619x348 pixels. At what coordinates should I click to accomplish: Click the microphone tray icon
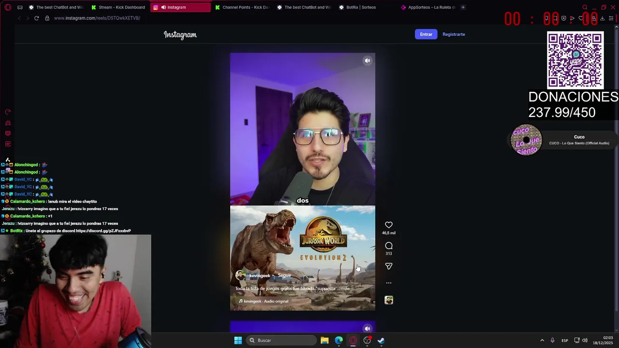(x=552, y=340)
